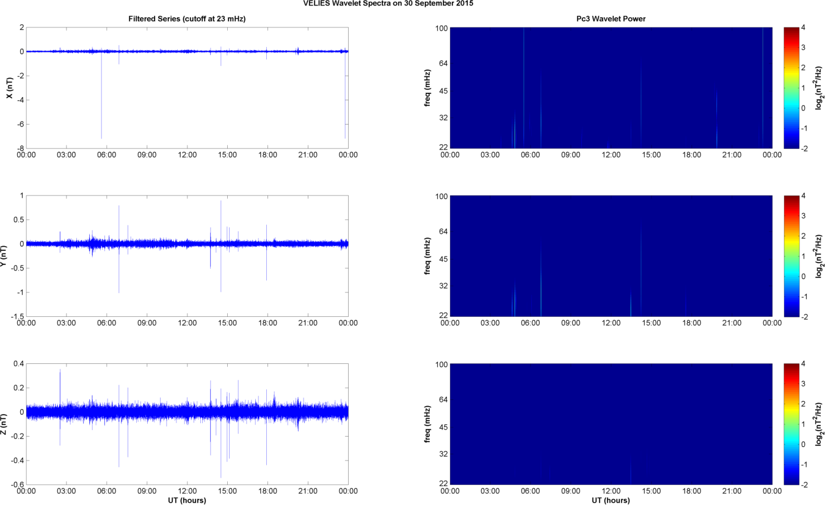Click the middle wavelet plot's 'freq (mHz)' label
825x505 pixels.
(429, 256)
